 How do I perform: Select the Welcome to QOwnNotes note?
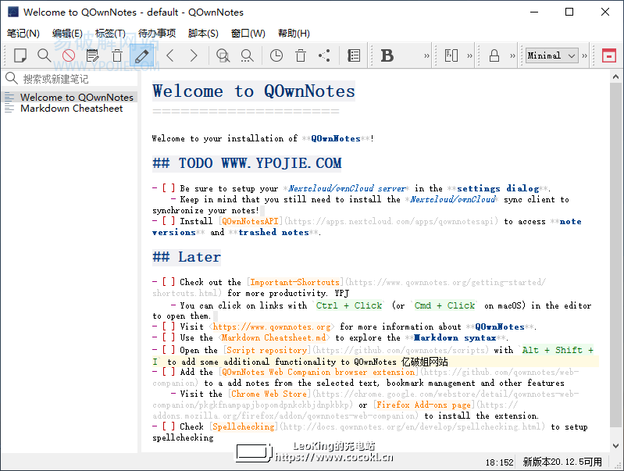click(x=70, y=97)
